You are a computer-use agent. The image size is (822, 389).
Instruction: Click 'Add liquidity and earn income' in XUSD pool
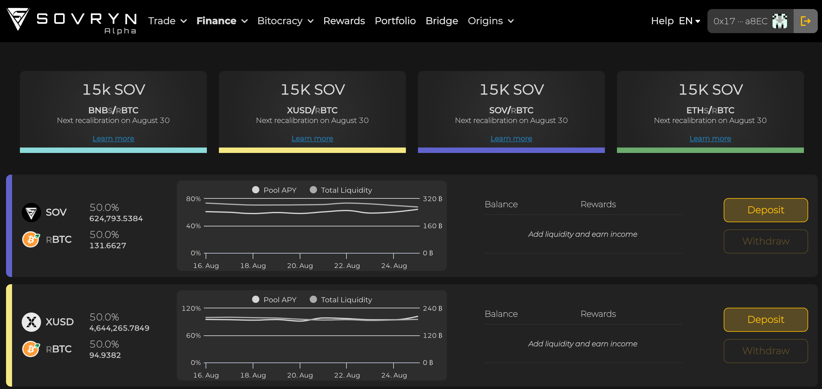(583, 344)
